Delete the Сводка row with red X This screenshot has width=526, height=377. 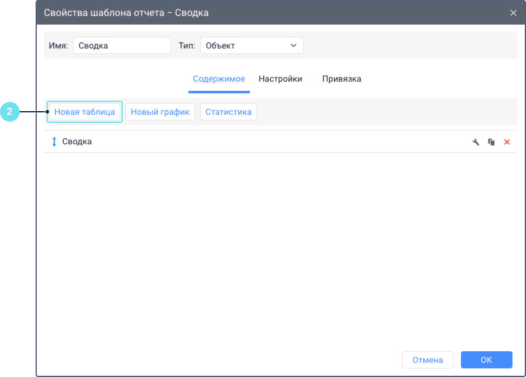click(x=507, y=142)
